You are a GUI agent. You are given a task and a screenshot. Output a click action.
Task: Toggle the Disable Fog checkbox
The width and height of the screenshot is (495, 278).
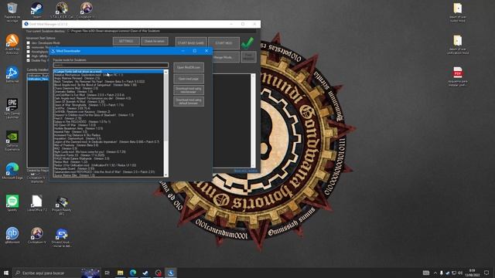click(x=28, y=60)
